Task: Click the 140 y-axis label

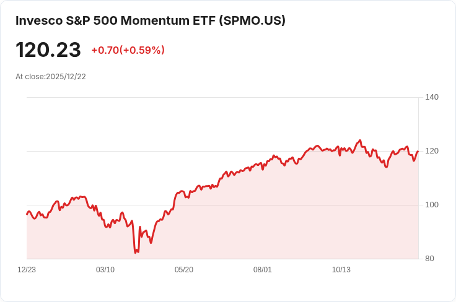Action: pos(432,97)
